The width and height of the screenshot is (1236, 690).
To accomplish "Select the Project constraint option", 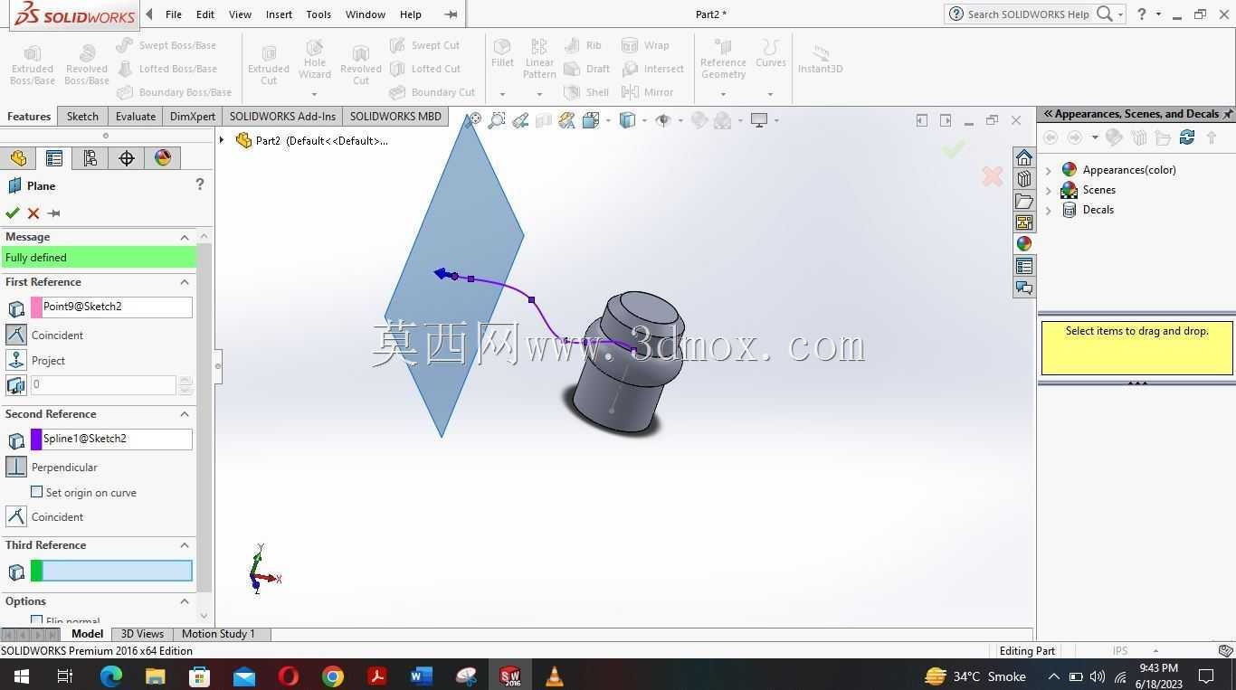I will (16, 360).
